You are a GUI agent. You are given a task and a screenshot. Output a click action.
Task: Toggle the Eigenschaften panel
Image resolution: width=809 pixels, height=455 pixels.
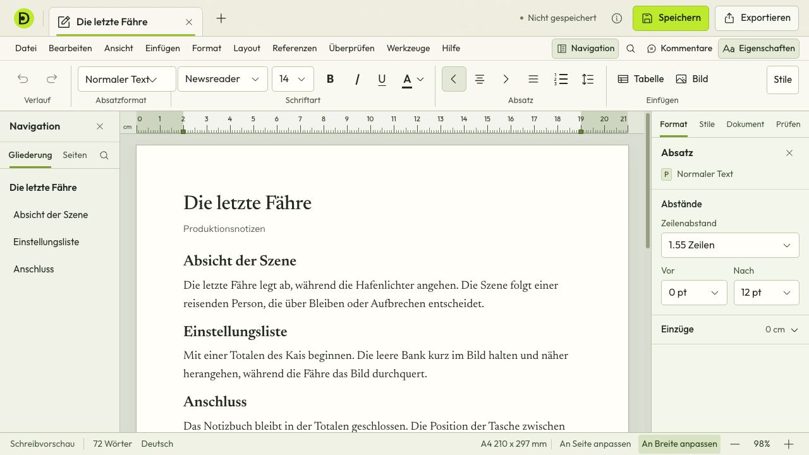tap(758, 49)
